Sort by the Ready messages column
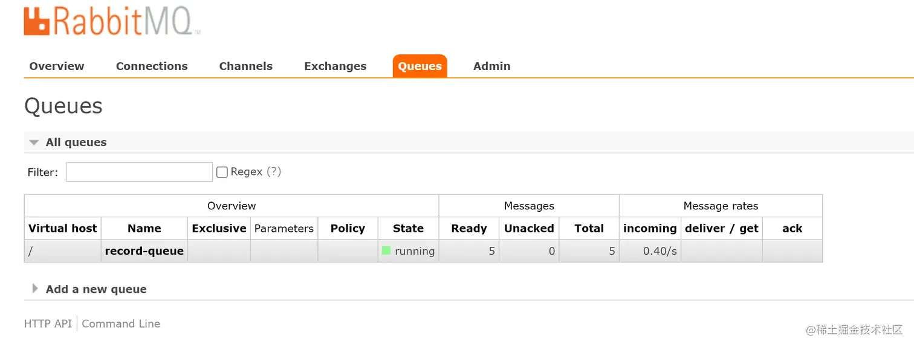Screen dimensions: 914x347 468,228
